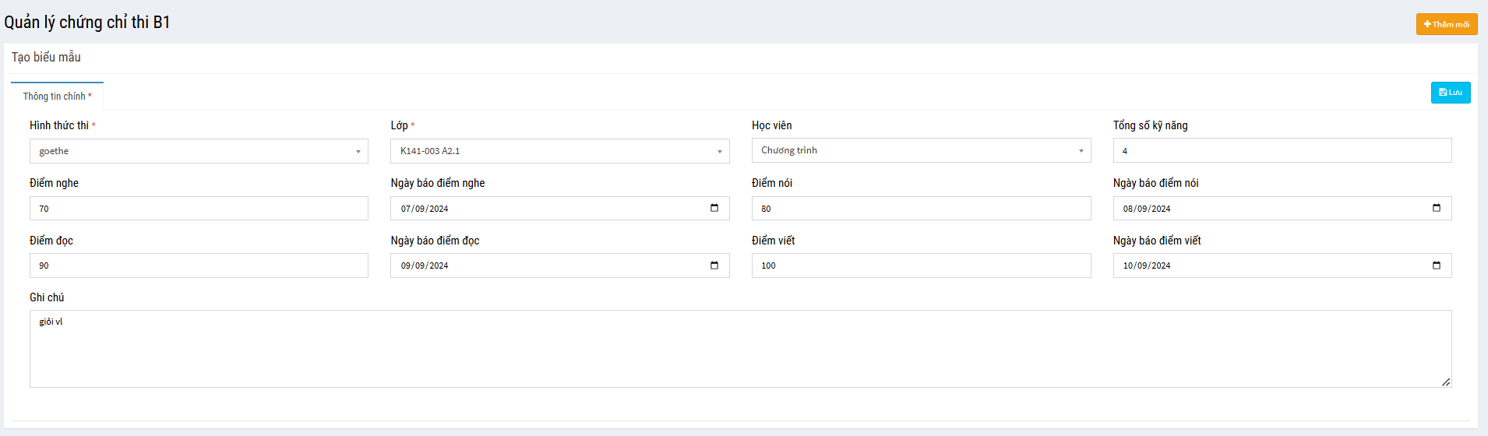Click the date text 07/09/2024

pos(425,209)
